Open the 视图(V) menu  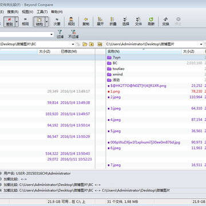tap(27, 12)
